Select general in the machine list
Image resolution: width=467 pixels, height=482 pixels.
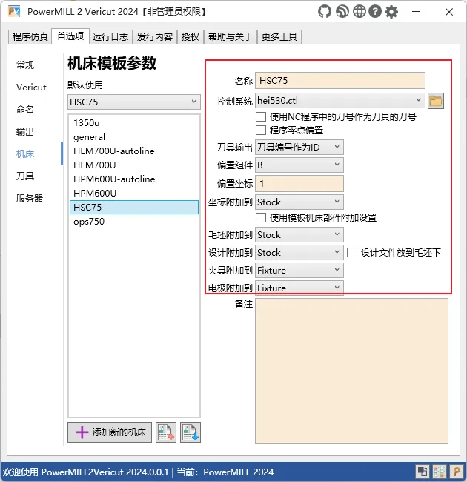pyautogui.click(x=134, y=137)
